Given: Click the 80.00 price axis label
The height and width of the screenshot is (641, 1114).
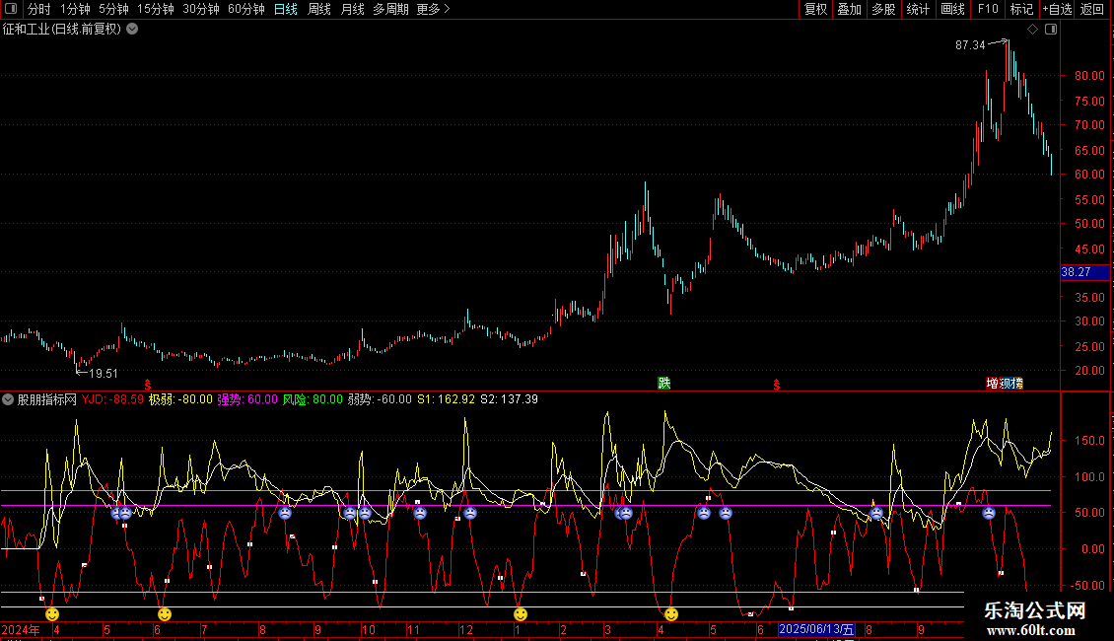Looking at the screenshot, I should [1089, 76].
